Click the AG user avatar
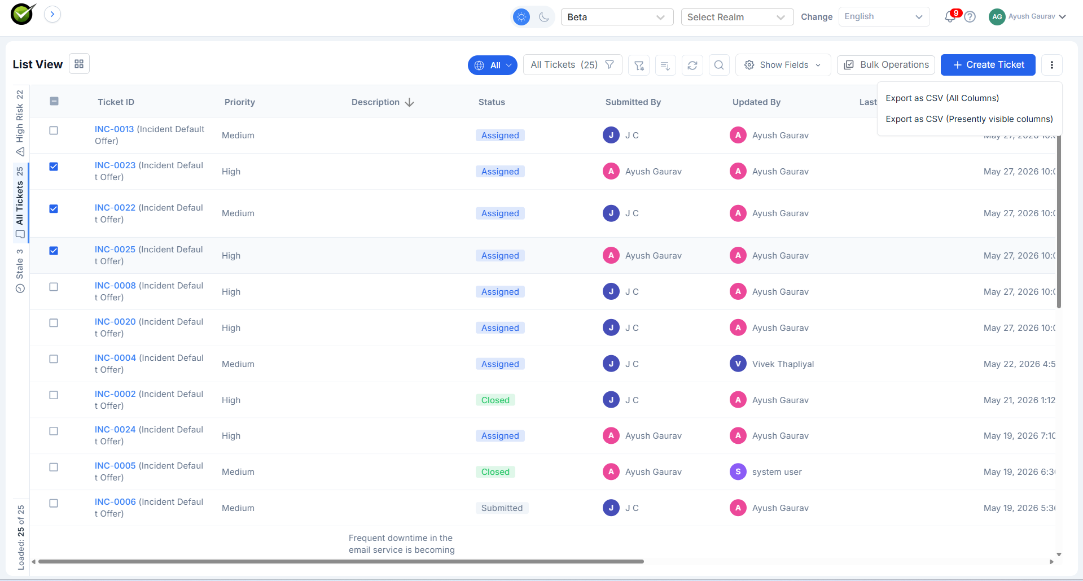The height and width of the screenshot is (581, 1083). (997, 17)
